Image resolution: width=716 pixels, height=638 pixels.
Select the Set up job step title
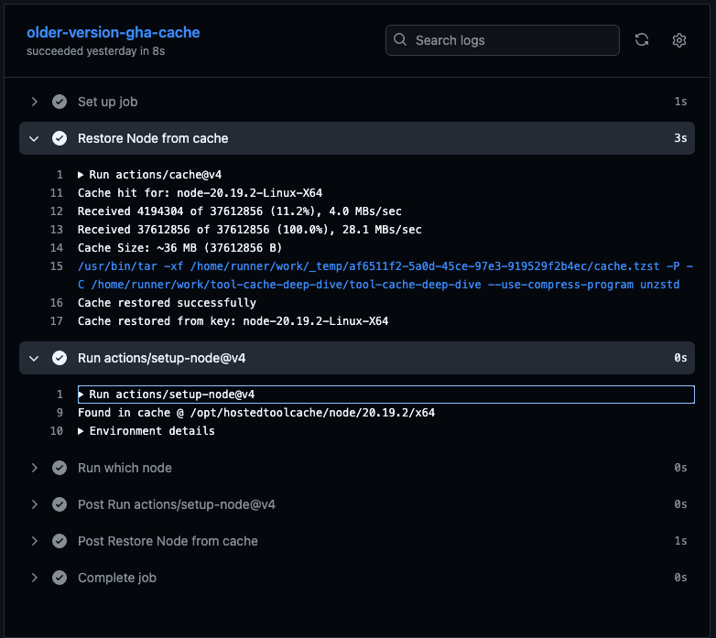click(x=108, y=102)
